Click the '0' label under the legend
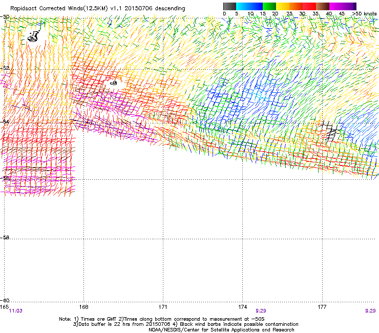The width and height of the screenshot is (379, 333). [224, 14]
